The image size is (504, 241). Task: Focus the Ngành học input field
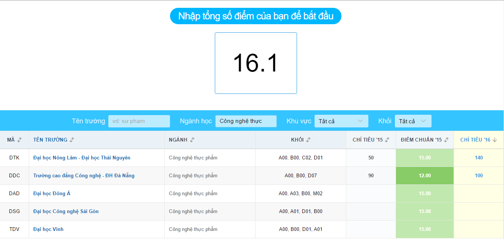coord(246,121)
